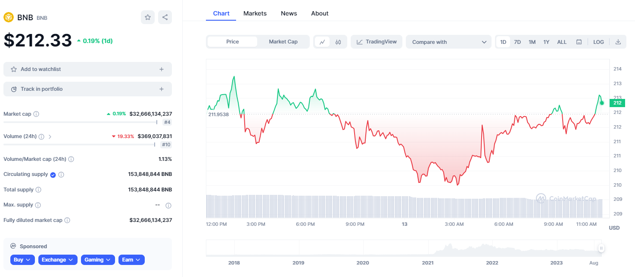Viewport: 635px width, 277px height.
Task: Show info for Circulating supply
Action: [61, 175]
